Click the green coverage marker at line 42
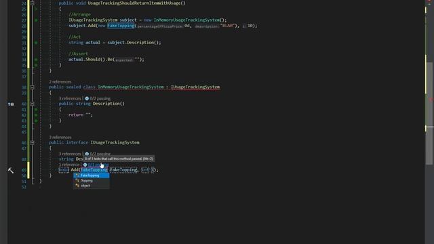 (36, 115)
